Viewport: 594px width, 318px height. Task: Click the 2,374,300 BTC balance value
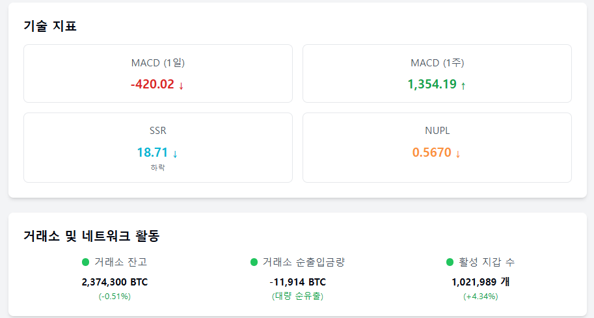click(115, 282)
